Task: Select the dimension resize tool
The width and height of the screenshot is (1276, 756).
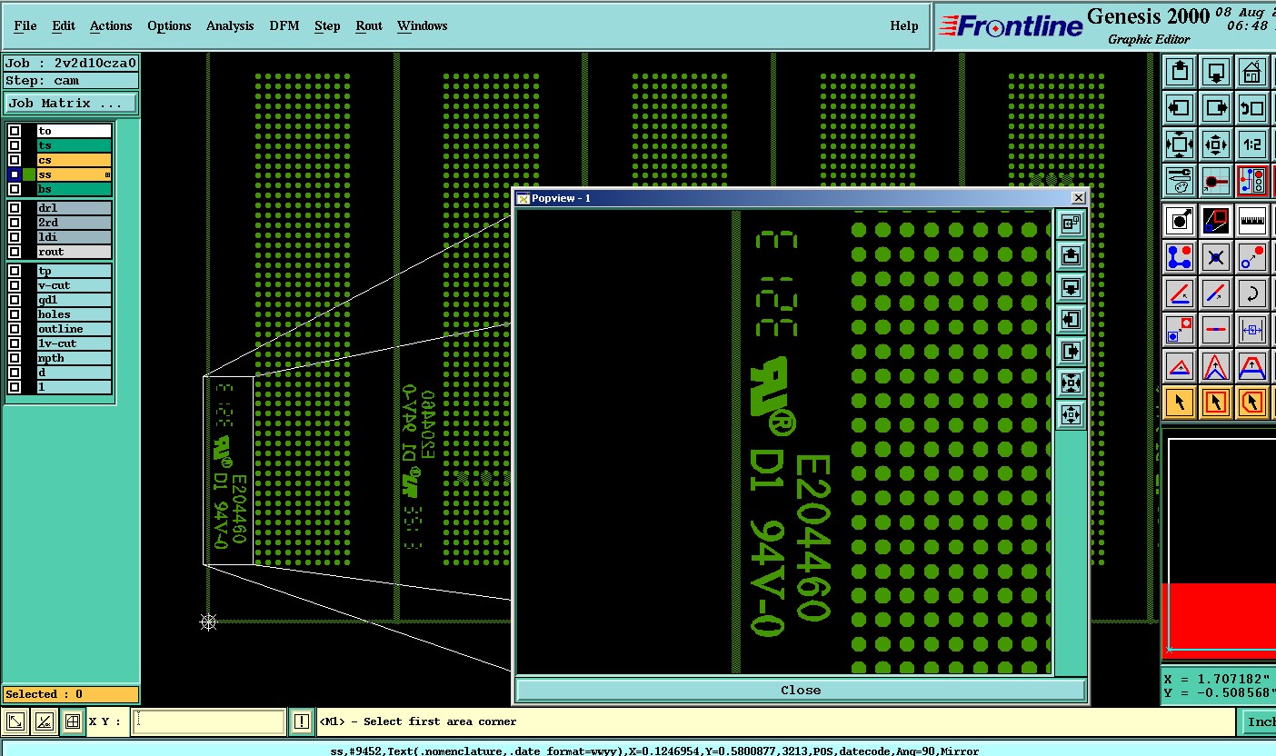Action: (1252, 330)
